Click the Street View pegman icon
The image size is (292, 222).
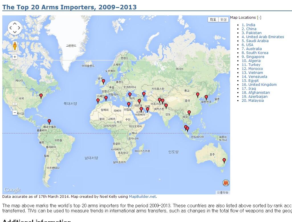click(15, 46)
